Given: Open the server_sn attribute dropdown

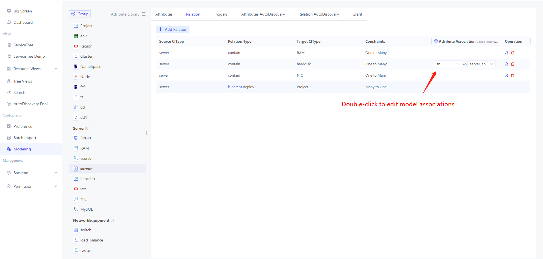Looking at the screenshot, I should click(481, 64).
